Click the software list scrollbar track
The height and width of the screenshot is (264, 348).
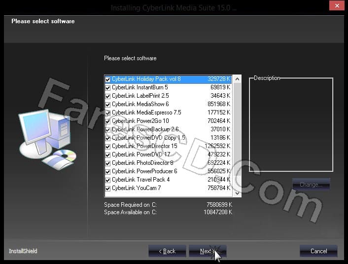pyautogui.click(x=237, y=136)
